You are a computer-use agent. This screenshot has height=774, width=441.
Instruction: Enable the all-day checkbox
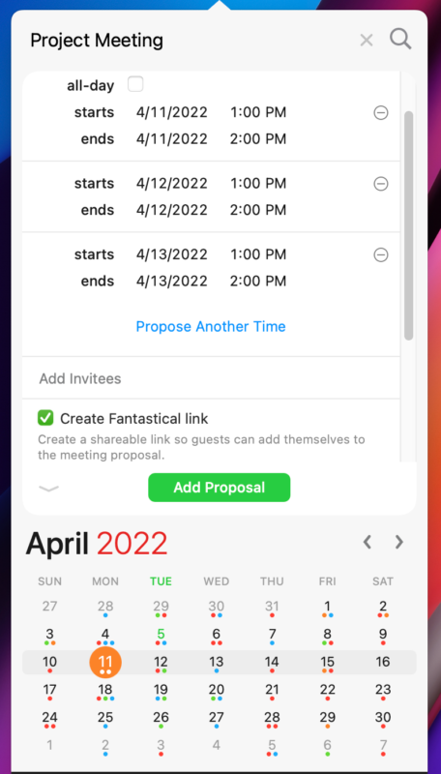coord(135,84)
